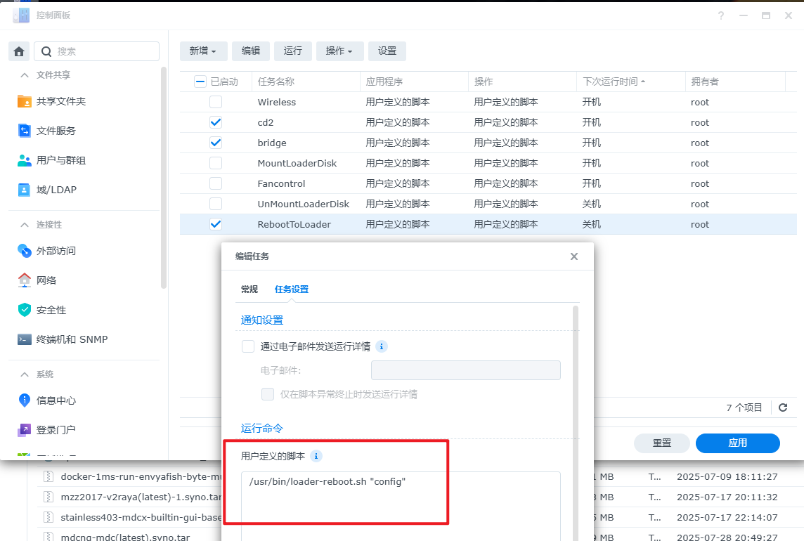This screenshot has height=541, width=804.
Task: Switch to the 常规 (General) tab
Action: click(249, 289)
